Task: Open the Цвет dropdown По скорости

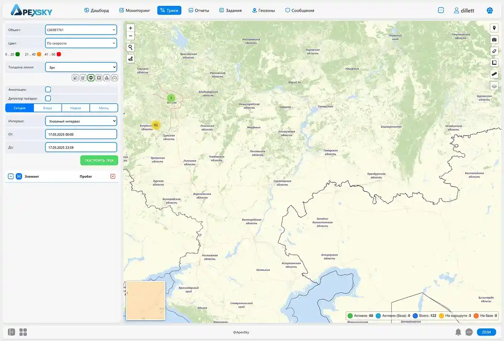Action: (81, 43)
